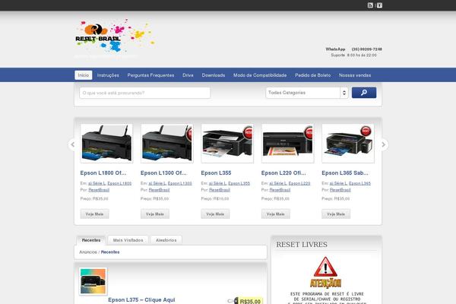Open ResetBrasil author link under Epson L220
The height and width of the screenshot is (304, 456).
280,190
